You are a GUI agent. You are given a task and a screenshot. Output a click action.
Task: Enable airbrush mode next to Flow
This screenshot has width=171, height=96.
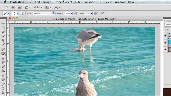click(96, 13)
